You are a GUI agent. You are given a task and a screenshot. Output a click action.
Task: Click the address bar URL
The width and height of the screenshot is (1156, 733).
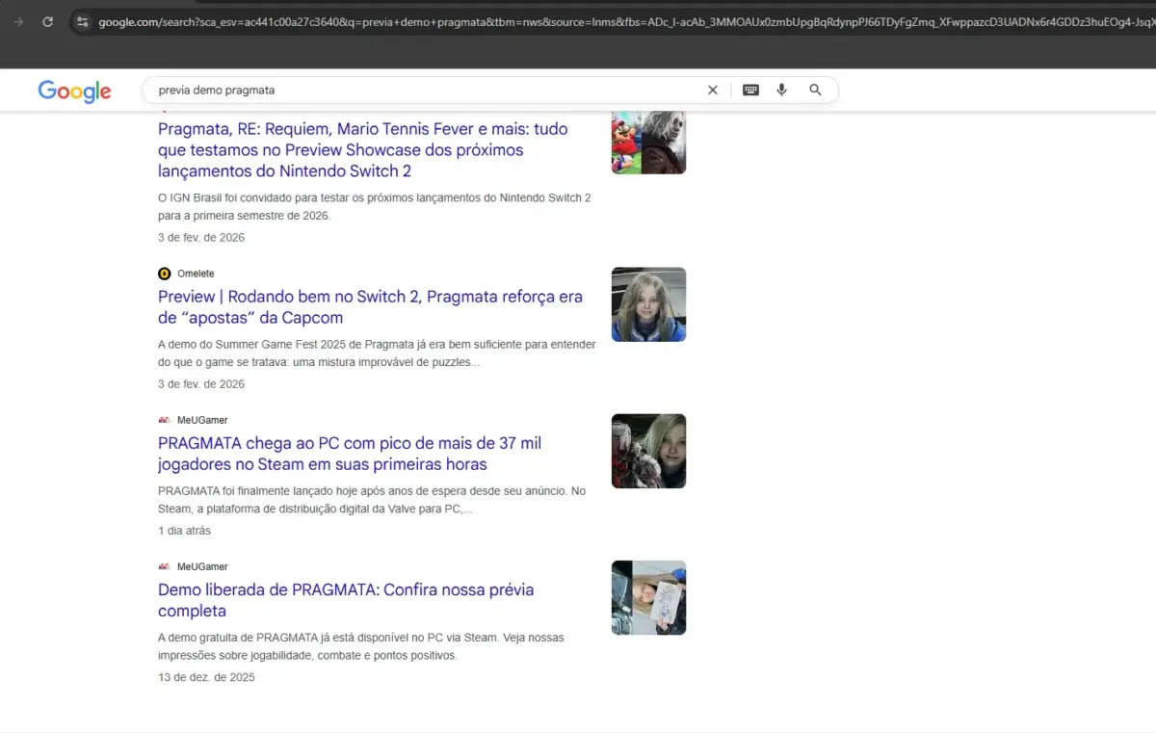(x=626, y=21)
